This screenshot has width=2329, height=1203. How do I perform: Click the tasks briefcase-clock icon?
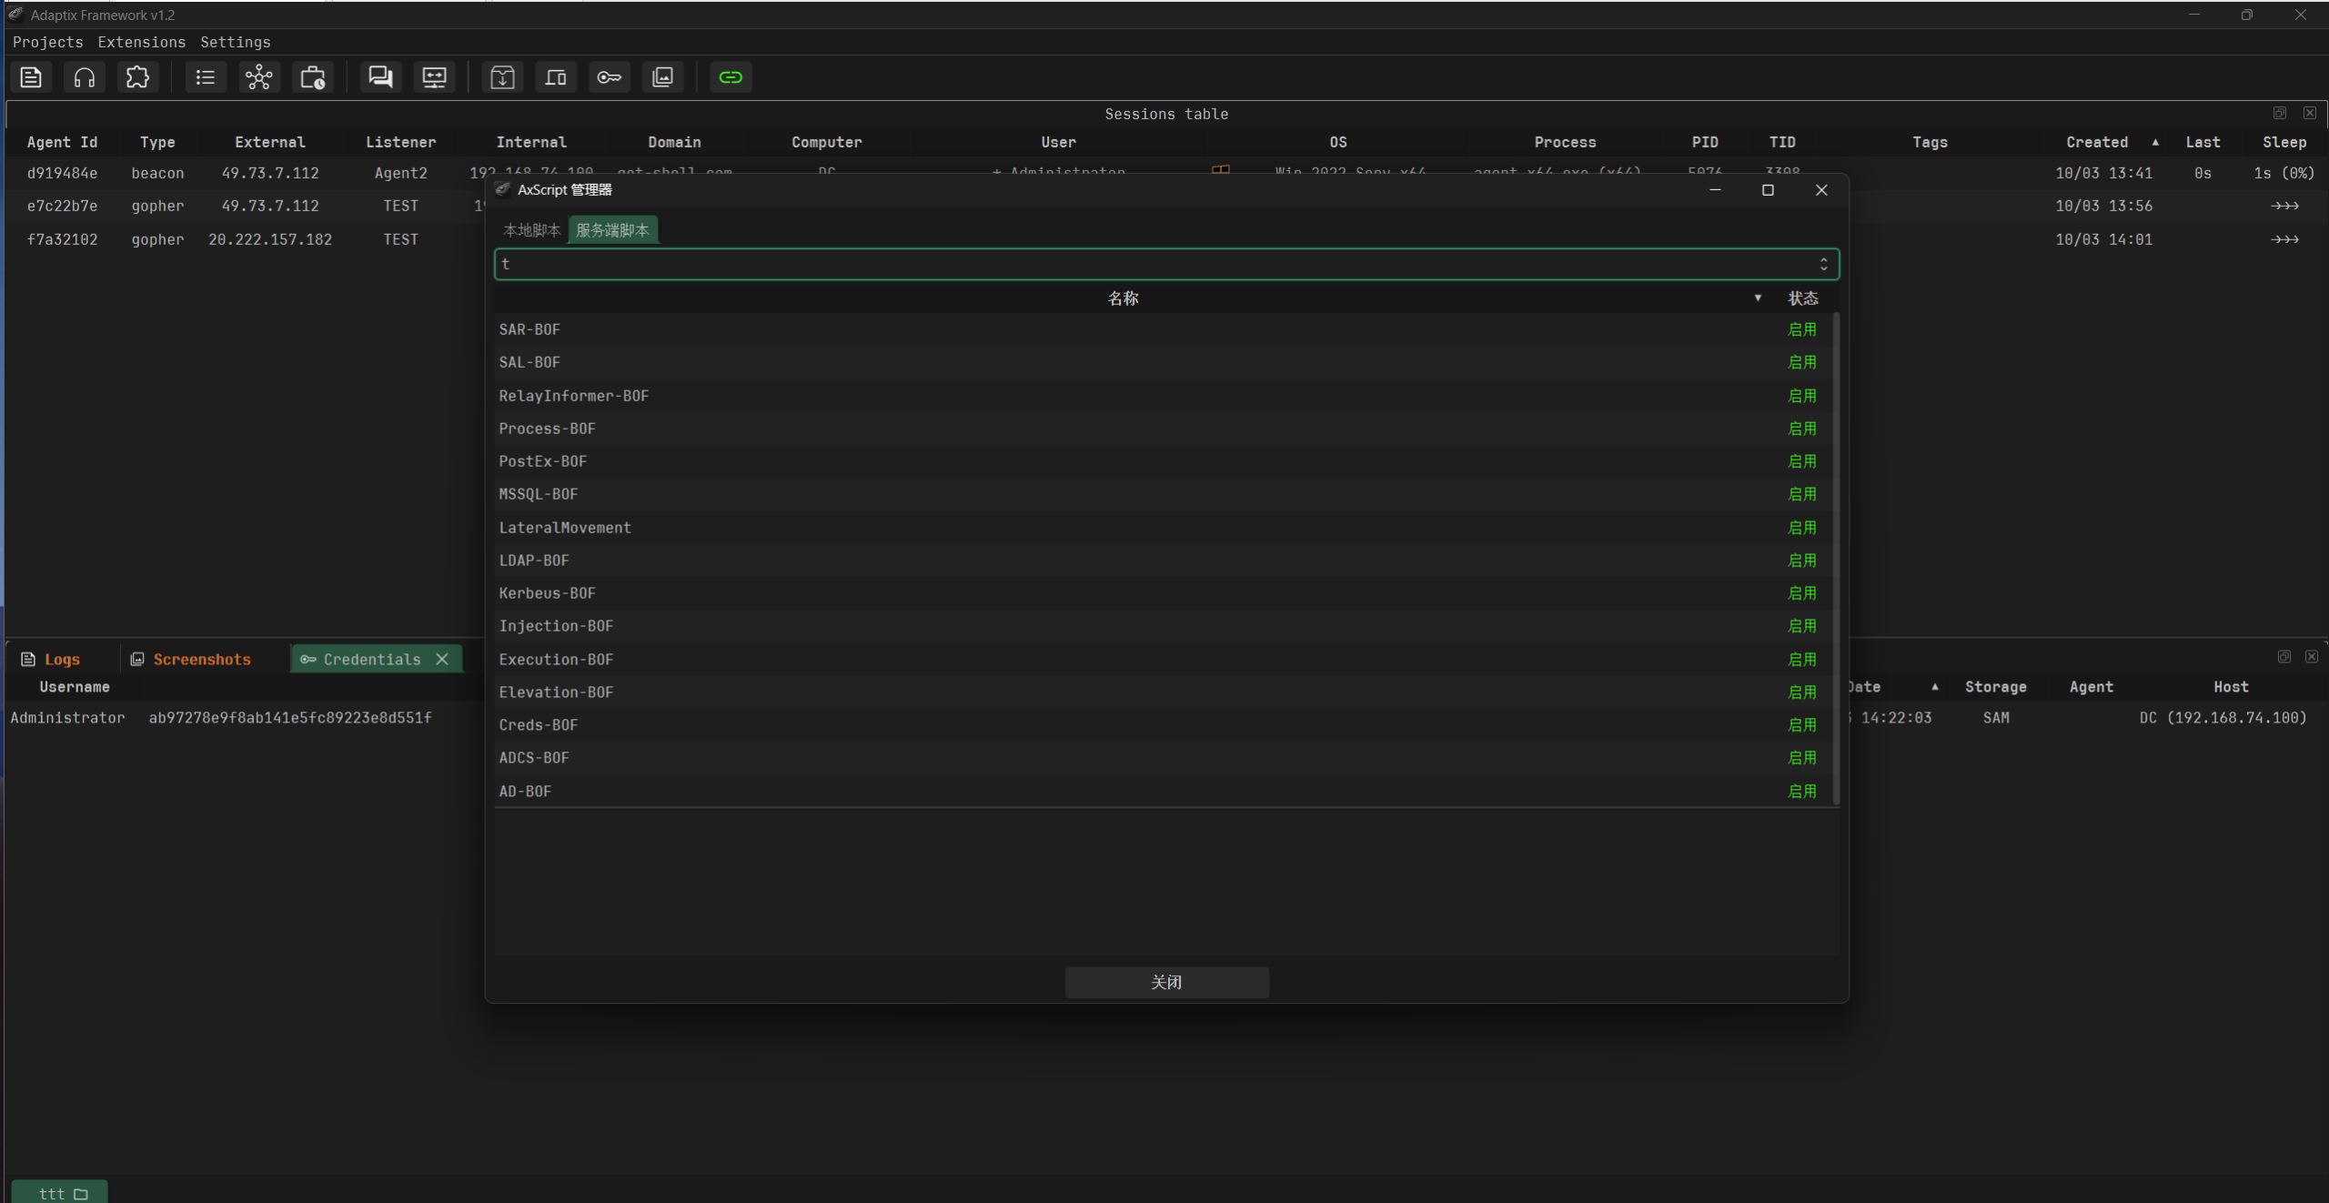pyautogui.click(x=313, y=77)
